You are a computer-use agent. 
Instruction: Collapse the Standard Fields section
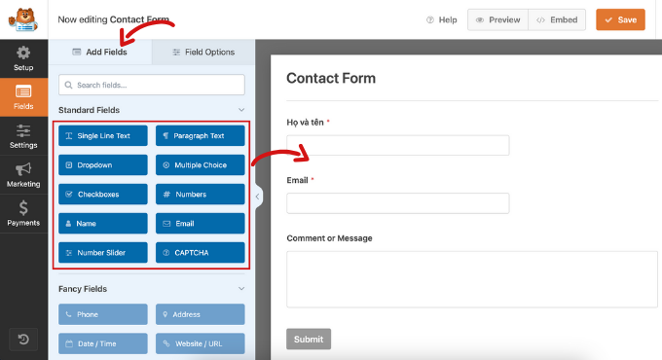pyautogui.click(x=241, y=110)
